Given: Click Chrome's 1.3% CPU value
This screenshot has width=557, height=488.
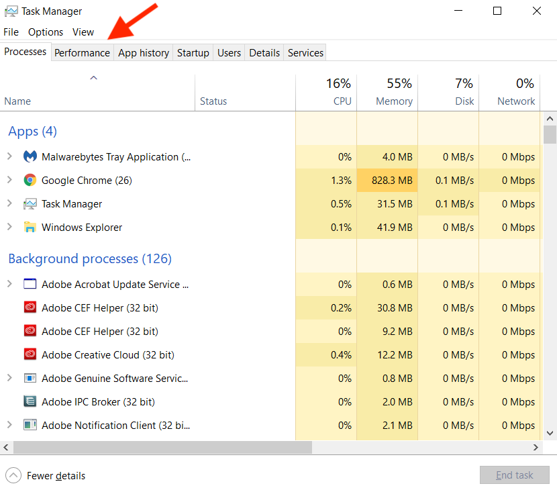Looking at the screenshot, I should pos(341,180).
